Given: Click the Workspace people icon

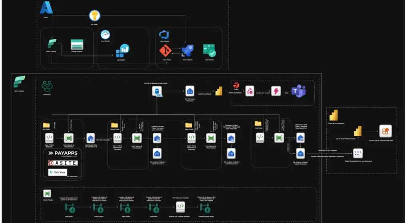Looking at the screenshot, I should [48, 86].
